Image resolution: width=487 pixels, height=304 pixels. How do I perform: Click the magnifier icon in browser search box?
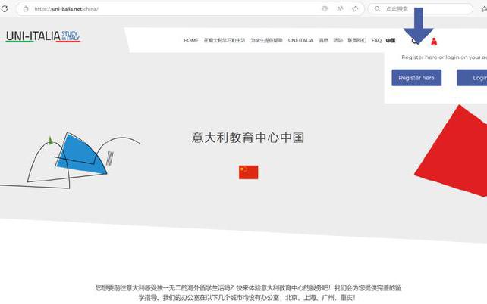click(377, 8)
